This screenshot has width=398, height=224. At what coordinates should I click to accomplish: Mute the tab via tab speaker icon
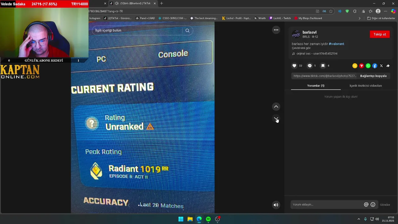(116, 3)
